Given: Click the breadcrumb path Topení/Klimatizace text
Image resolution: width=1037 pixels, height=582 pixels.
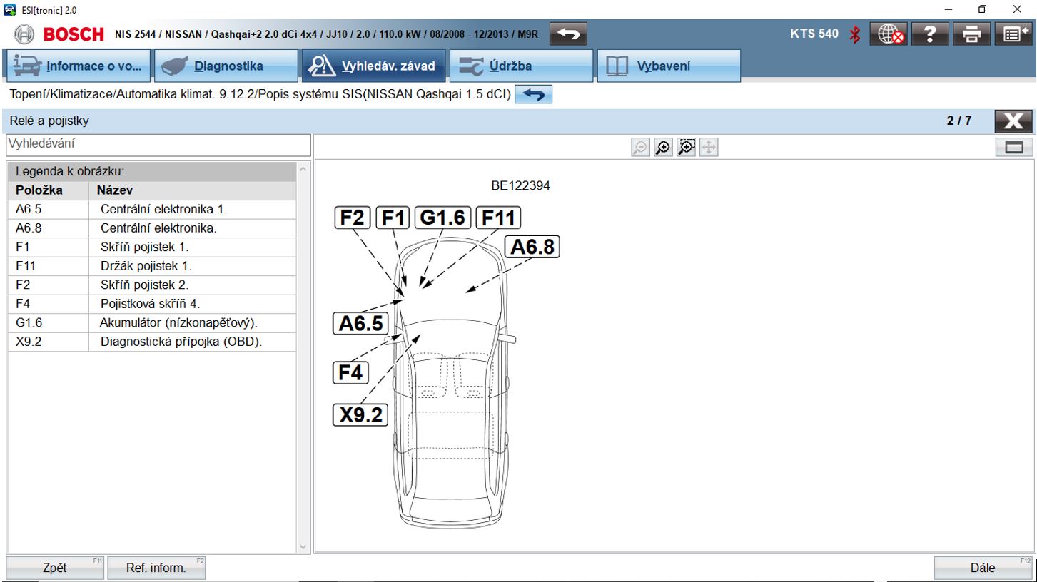Looking at the screenshot, I should [x=259, y=94].
